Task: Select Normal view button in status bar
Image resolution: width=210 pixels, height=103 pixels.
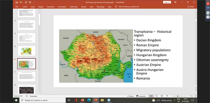Action: pyautogui.click(x=151, y=96)
